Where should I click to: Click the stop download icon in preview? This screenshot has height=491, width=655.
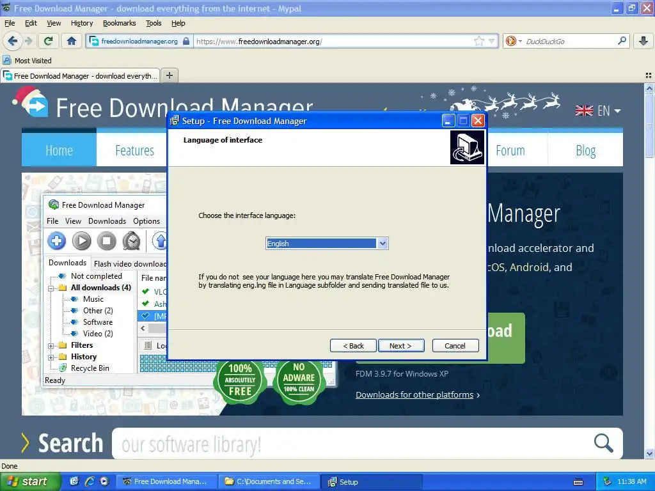point(107,241)
